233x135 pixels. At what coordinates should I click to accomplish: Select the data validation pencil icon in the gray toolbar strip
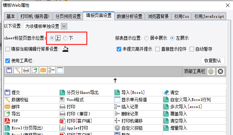click(x=18, y=70)
